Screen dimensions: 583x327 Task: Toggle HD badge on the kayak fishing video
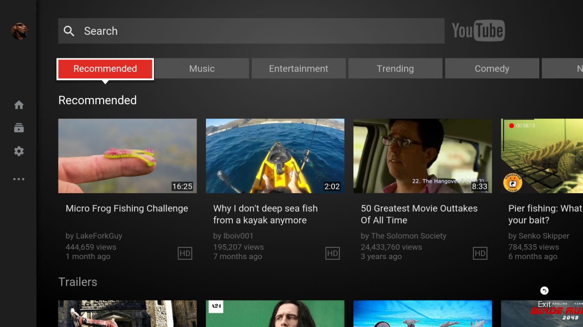333,253
